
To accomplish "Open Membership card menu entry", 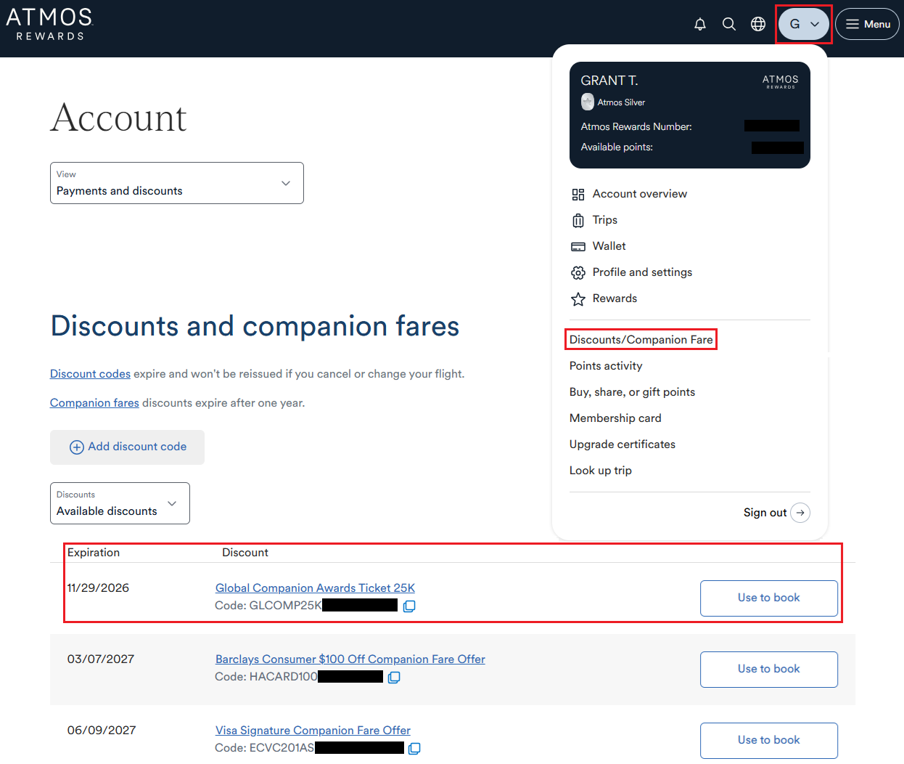I will point(615,418).
